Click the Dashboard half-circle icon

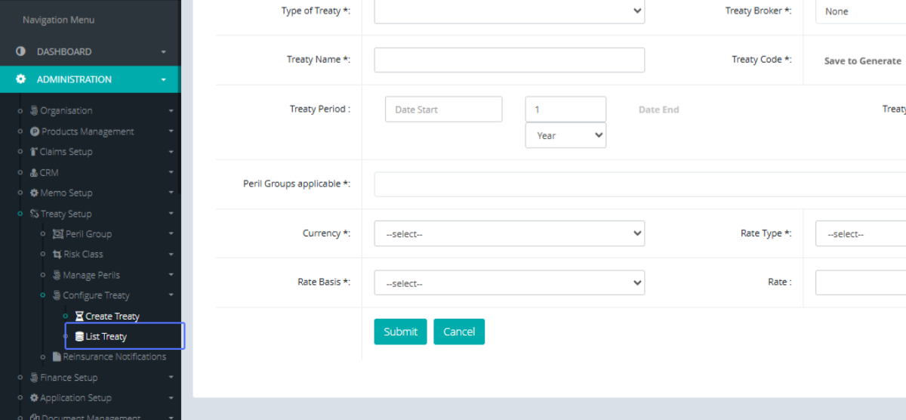[20, 51]
